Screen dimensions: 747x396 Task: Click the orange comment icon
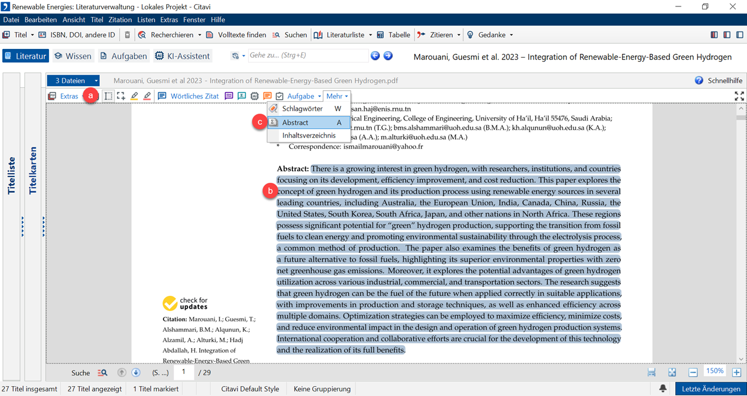267,96
